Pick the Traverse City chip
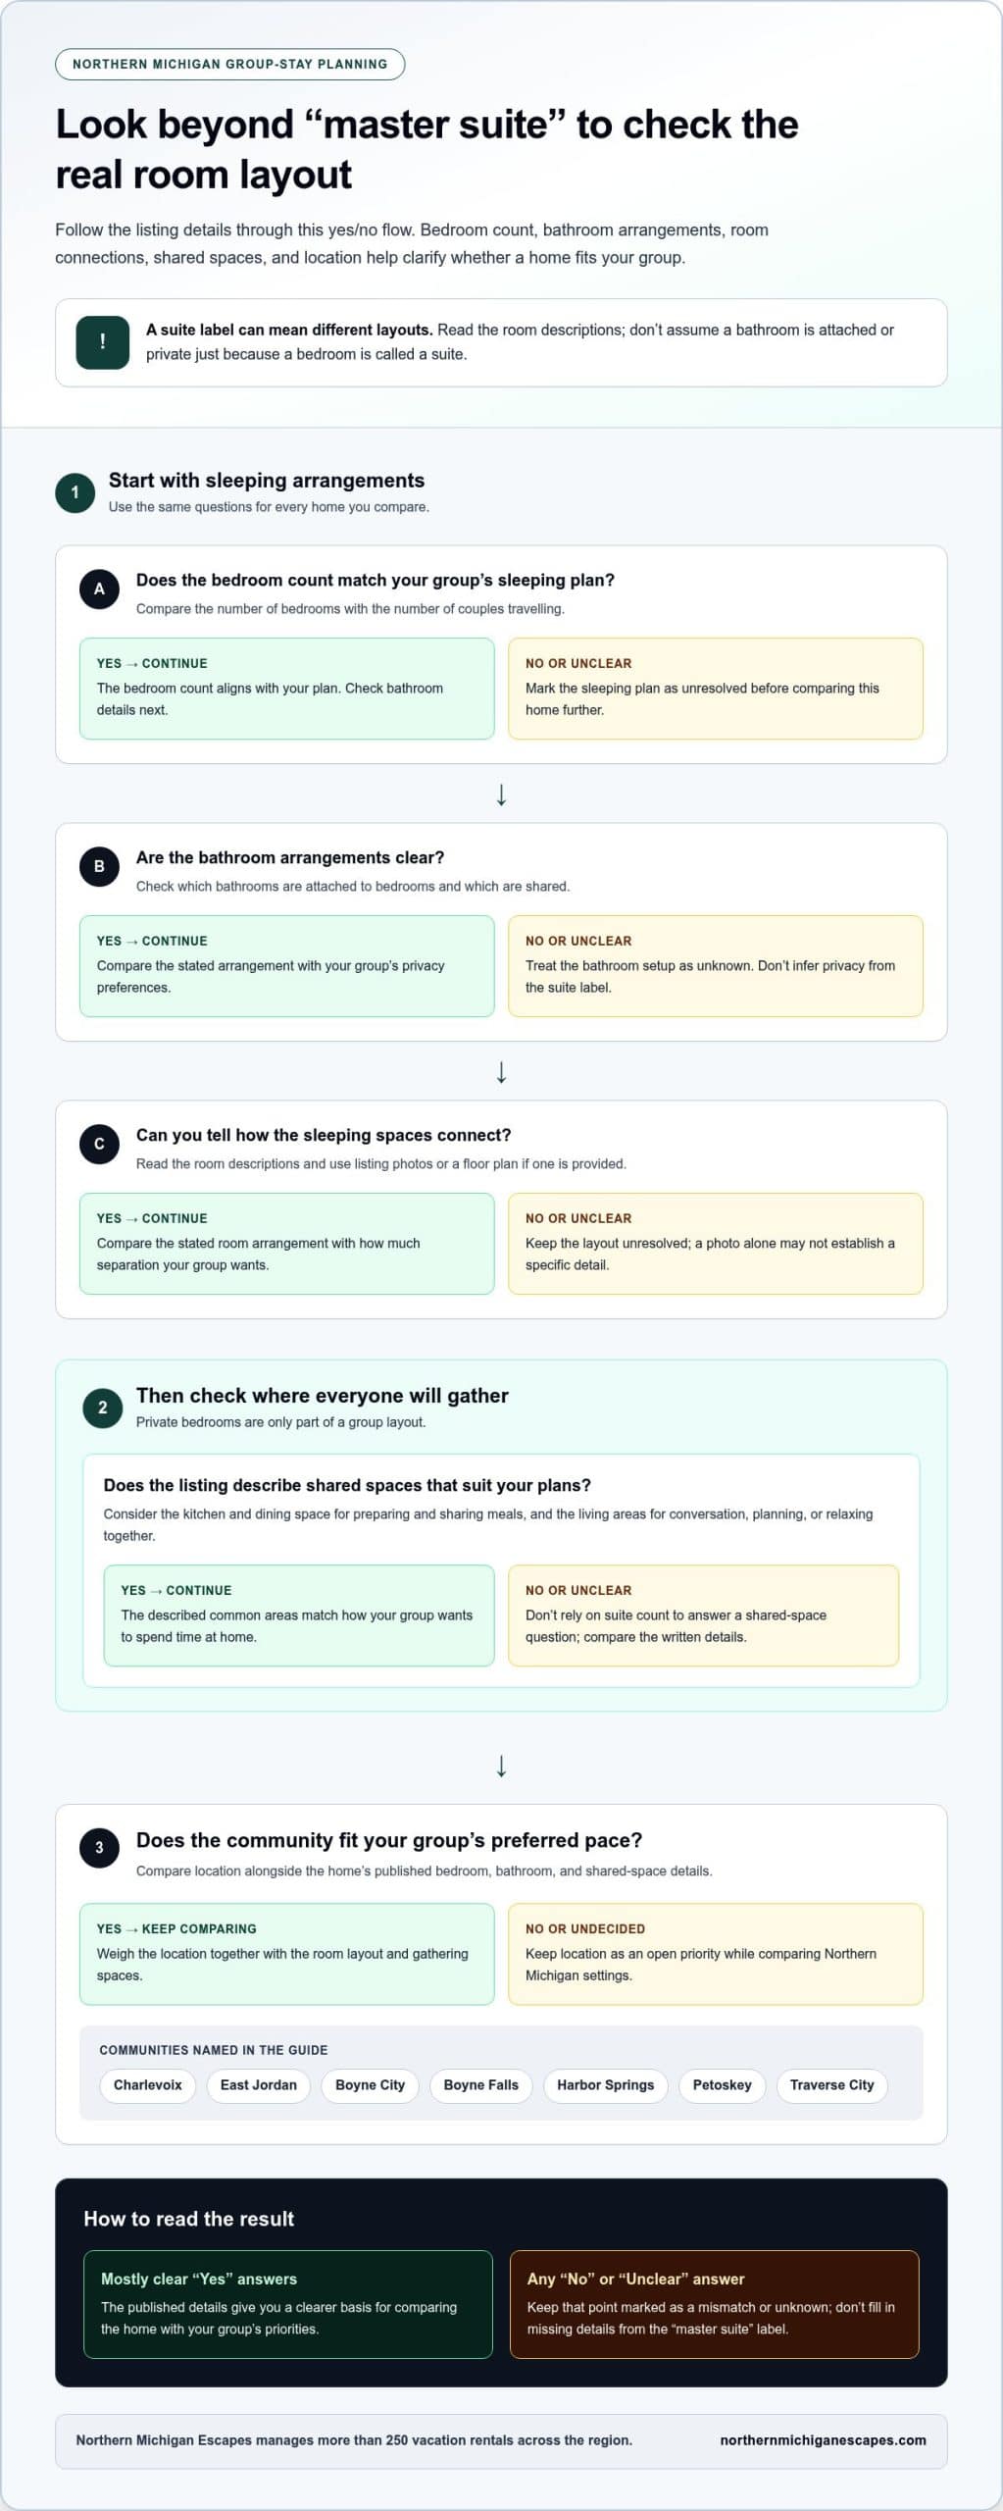 [x=832, y=2085]
